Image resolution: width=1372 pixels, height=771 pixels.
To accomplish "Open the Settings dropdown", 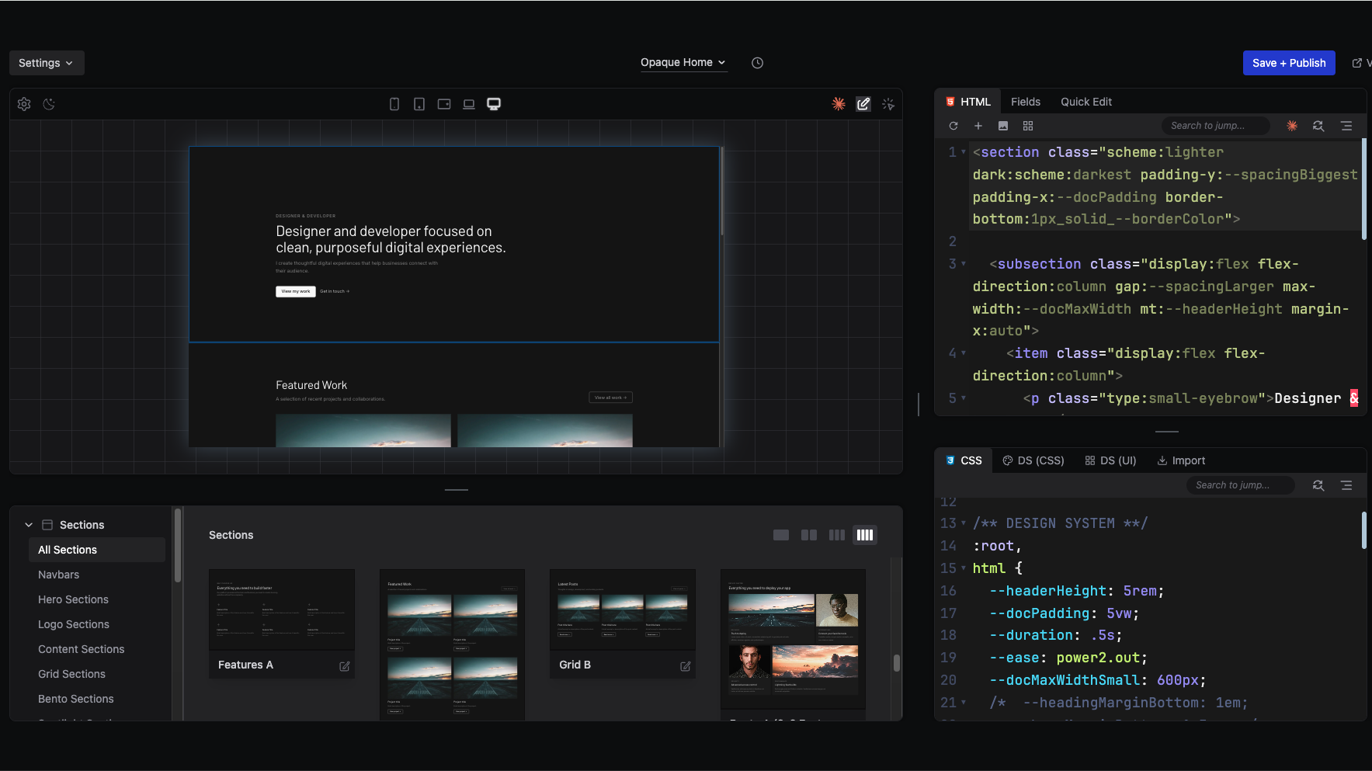I will [x=47, y=63].
